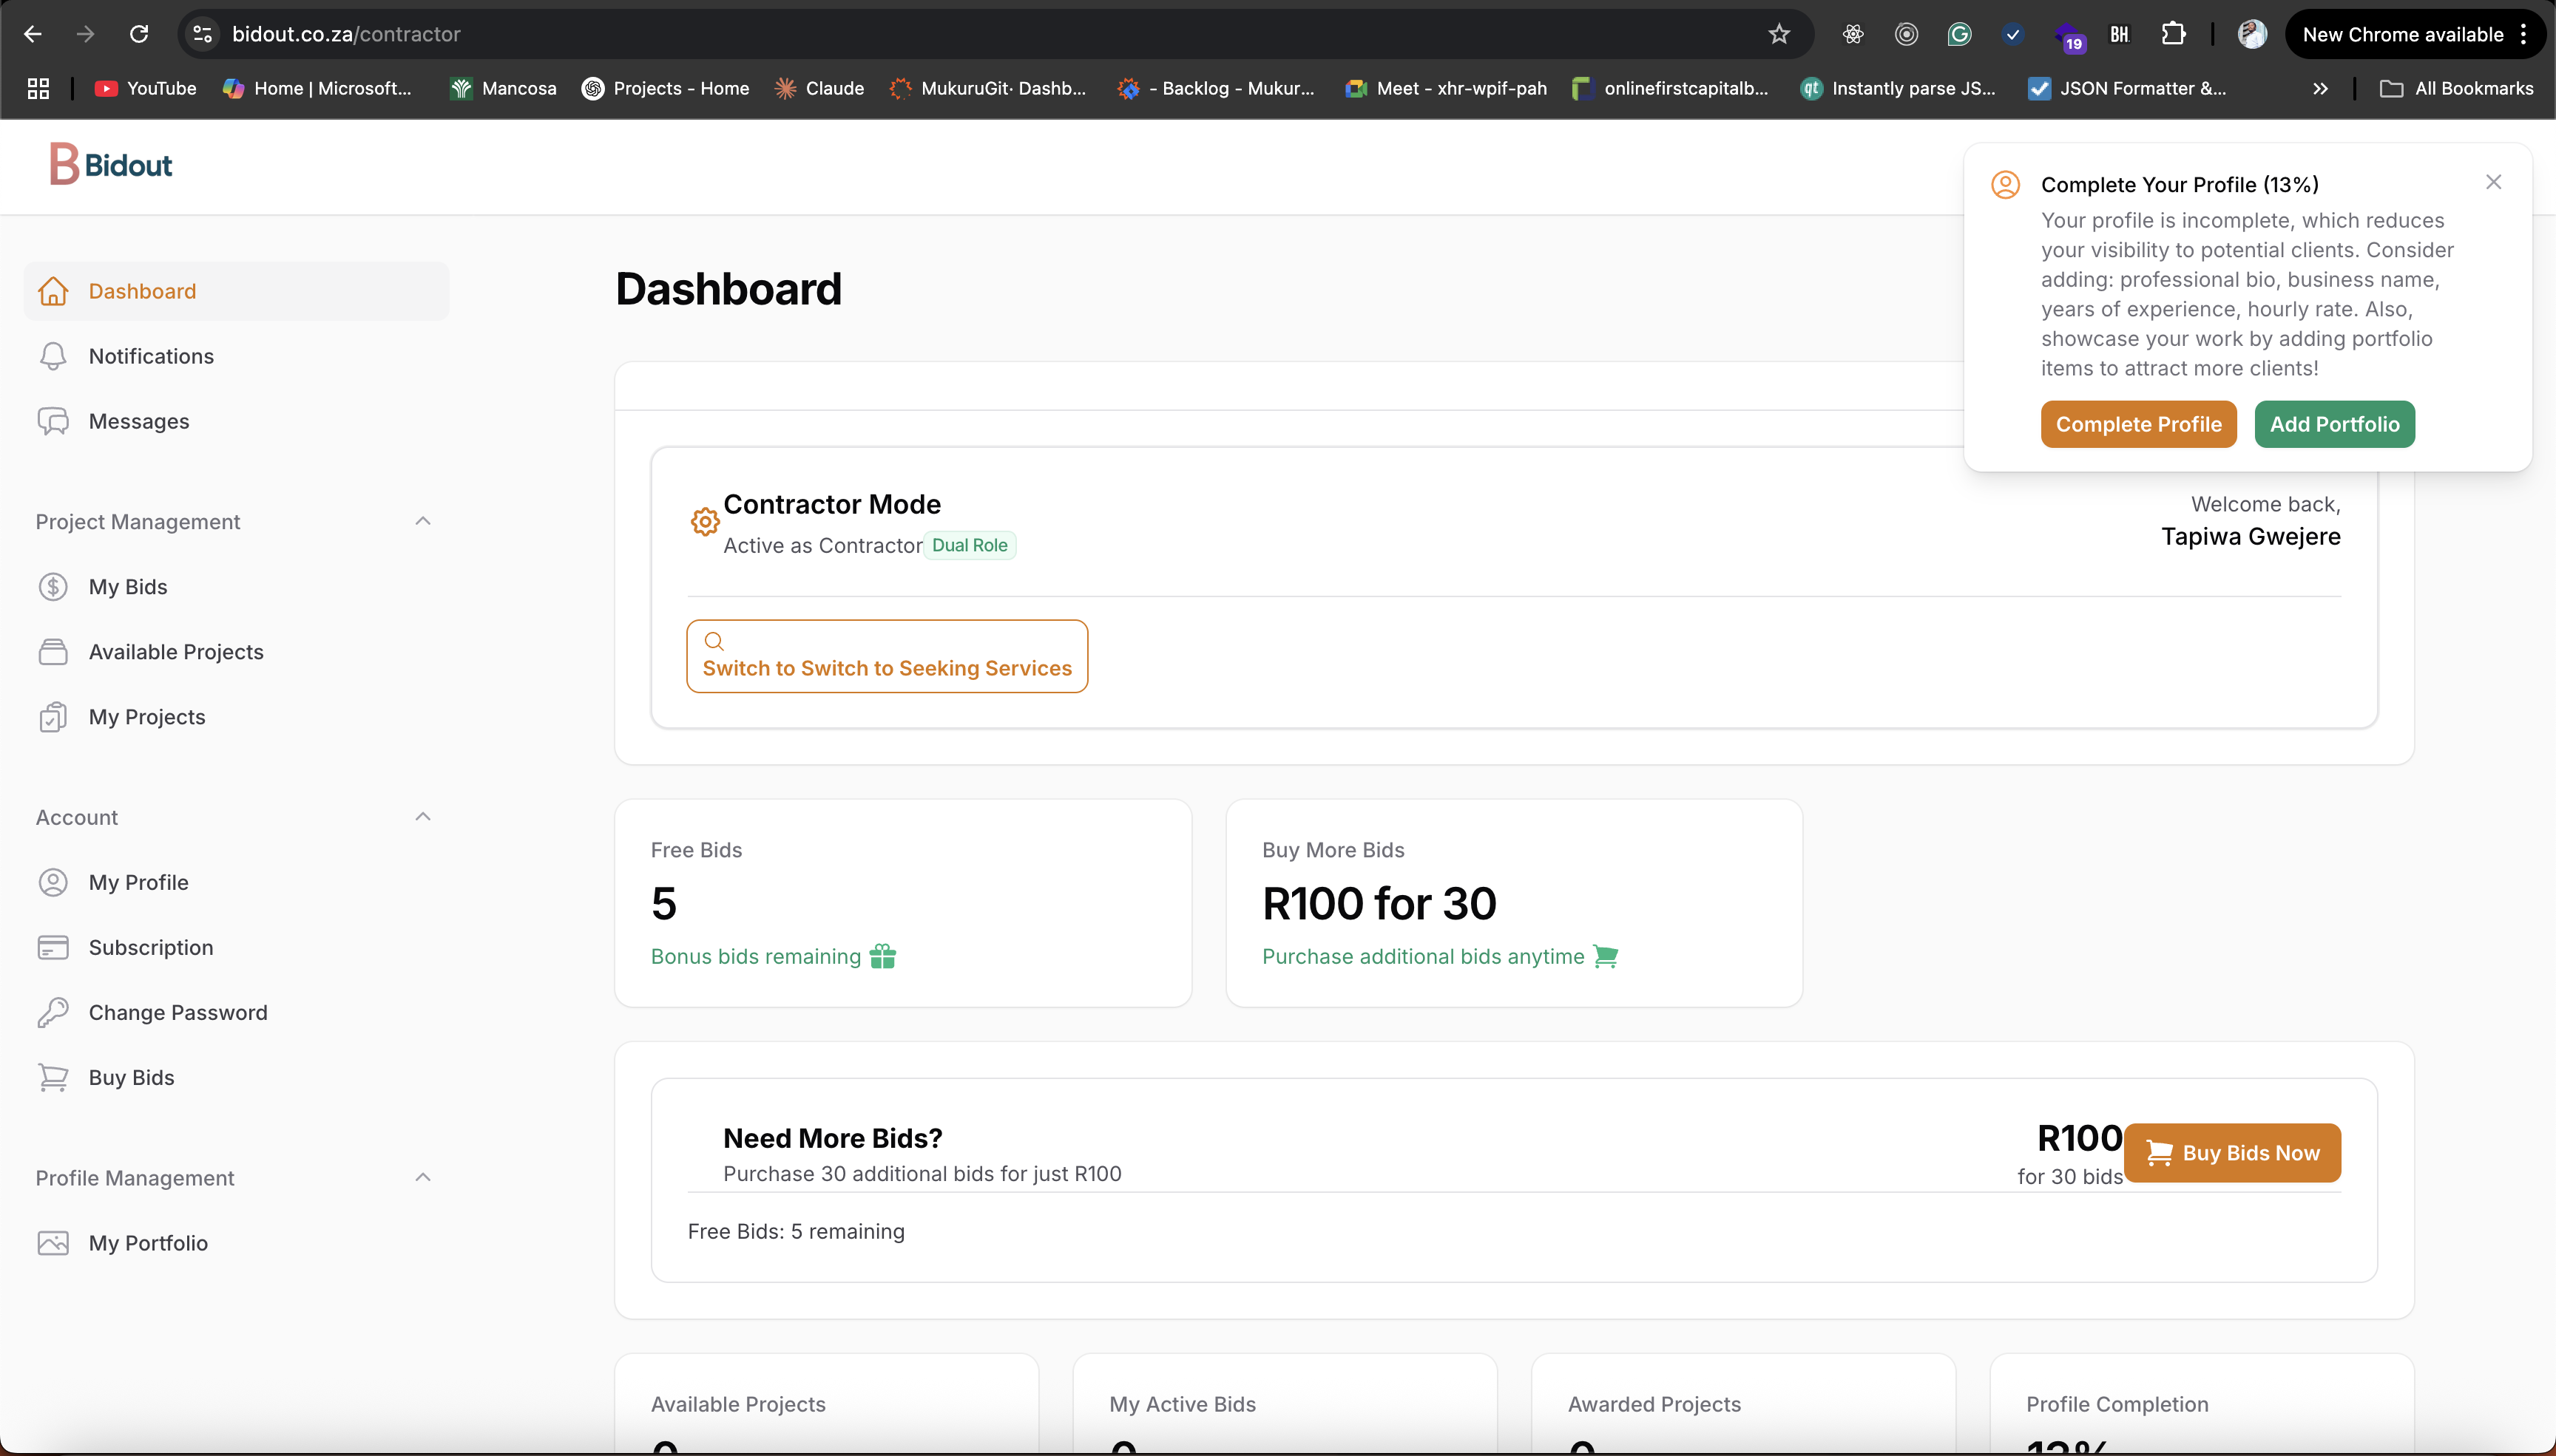Switch to Seeking Services mode
The image size is (2556, 1456).
886,656
